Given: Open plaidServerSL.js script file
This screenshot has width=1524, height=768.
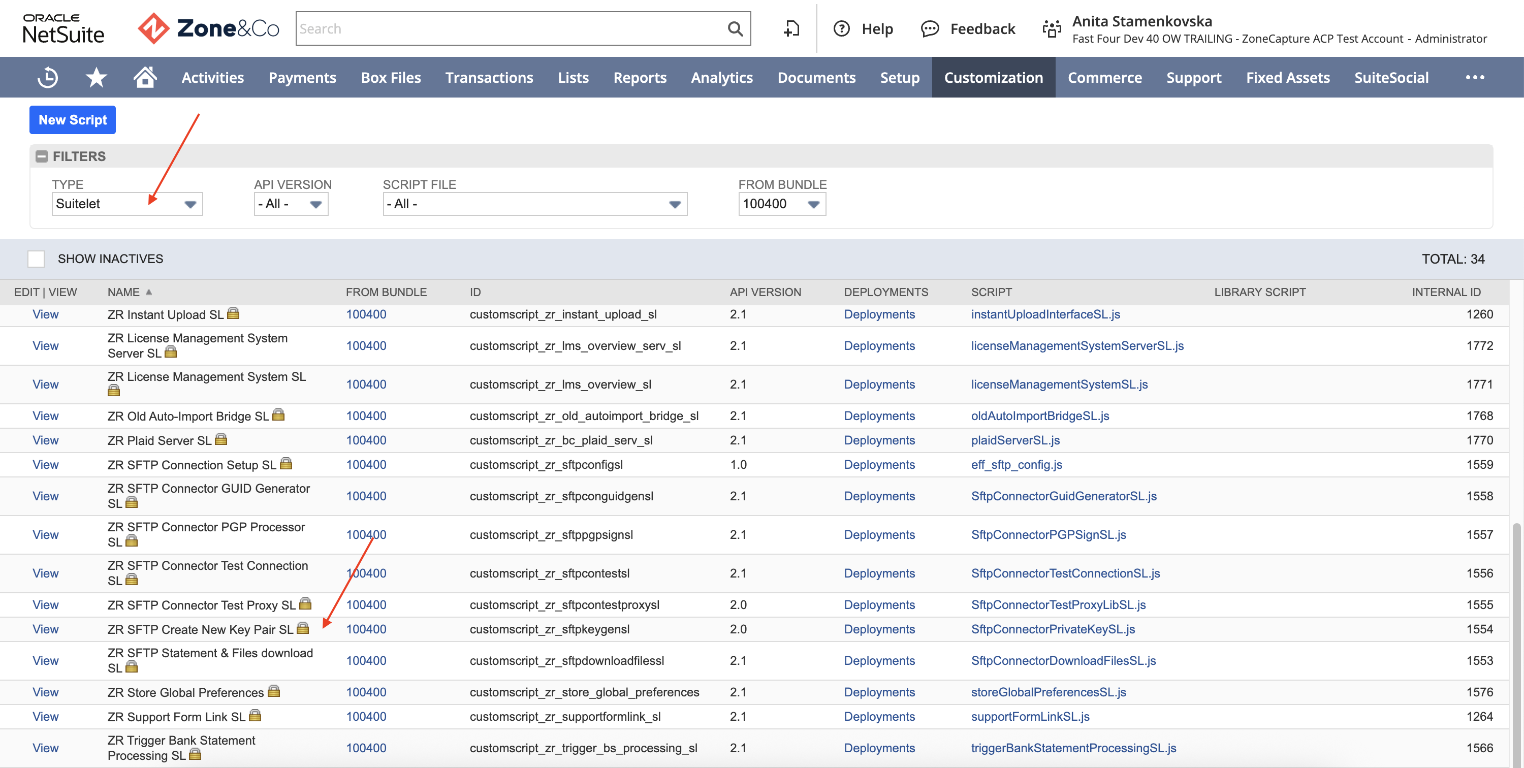Looking at the screenshot, I should click(x=1015, y=440).
